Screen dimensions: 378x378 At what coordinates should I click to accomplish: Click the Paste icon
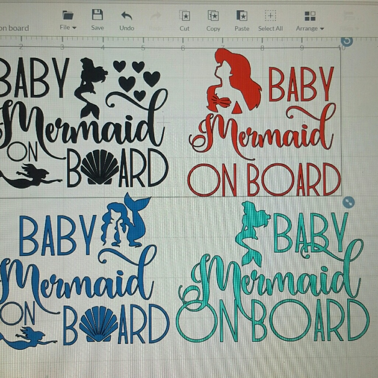pyautogui.click(x=242, y=15)
